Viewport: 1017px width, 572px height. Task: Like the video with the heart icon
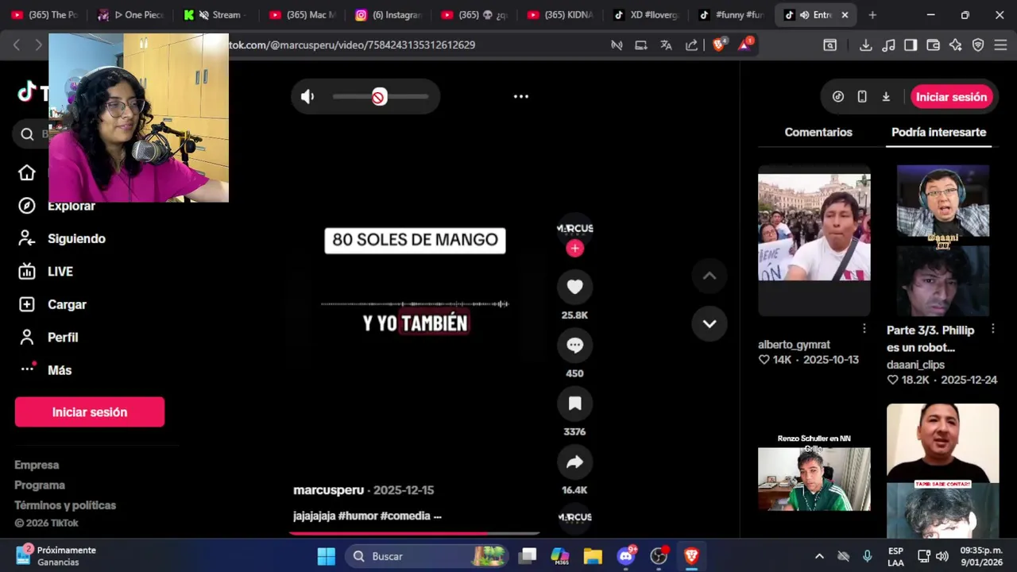574,287
